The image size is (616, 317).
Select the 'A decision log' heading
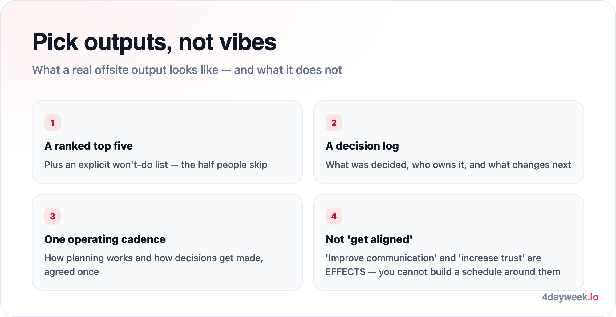pos(362,146)
